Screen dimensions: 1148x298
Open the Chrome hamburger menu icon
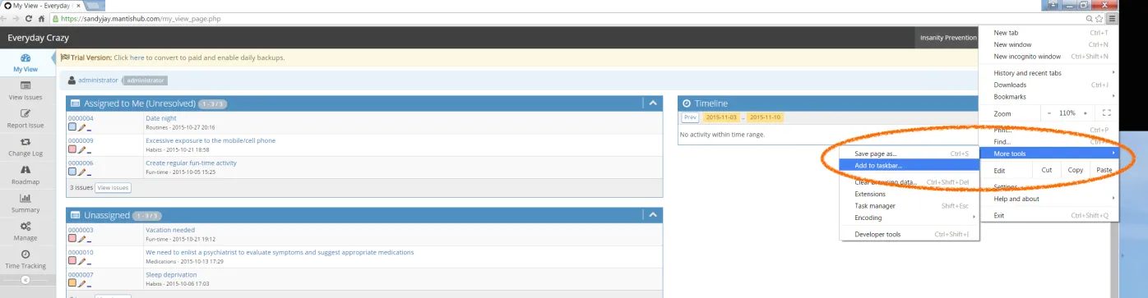click(1112, 18)
